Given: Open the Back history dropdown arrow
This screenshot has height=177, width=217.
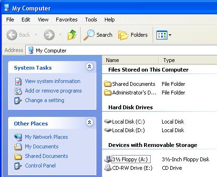Looking at the screenshot, I should point(36,34).
